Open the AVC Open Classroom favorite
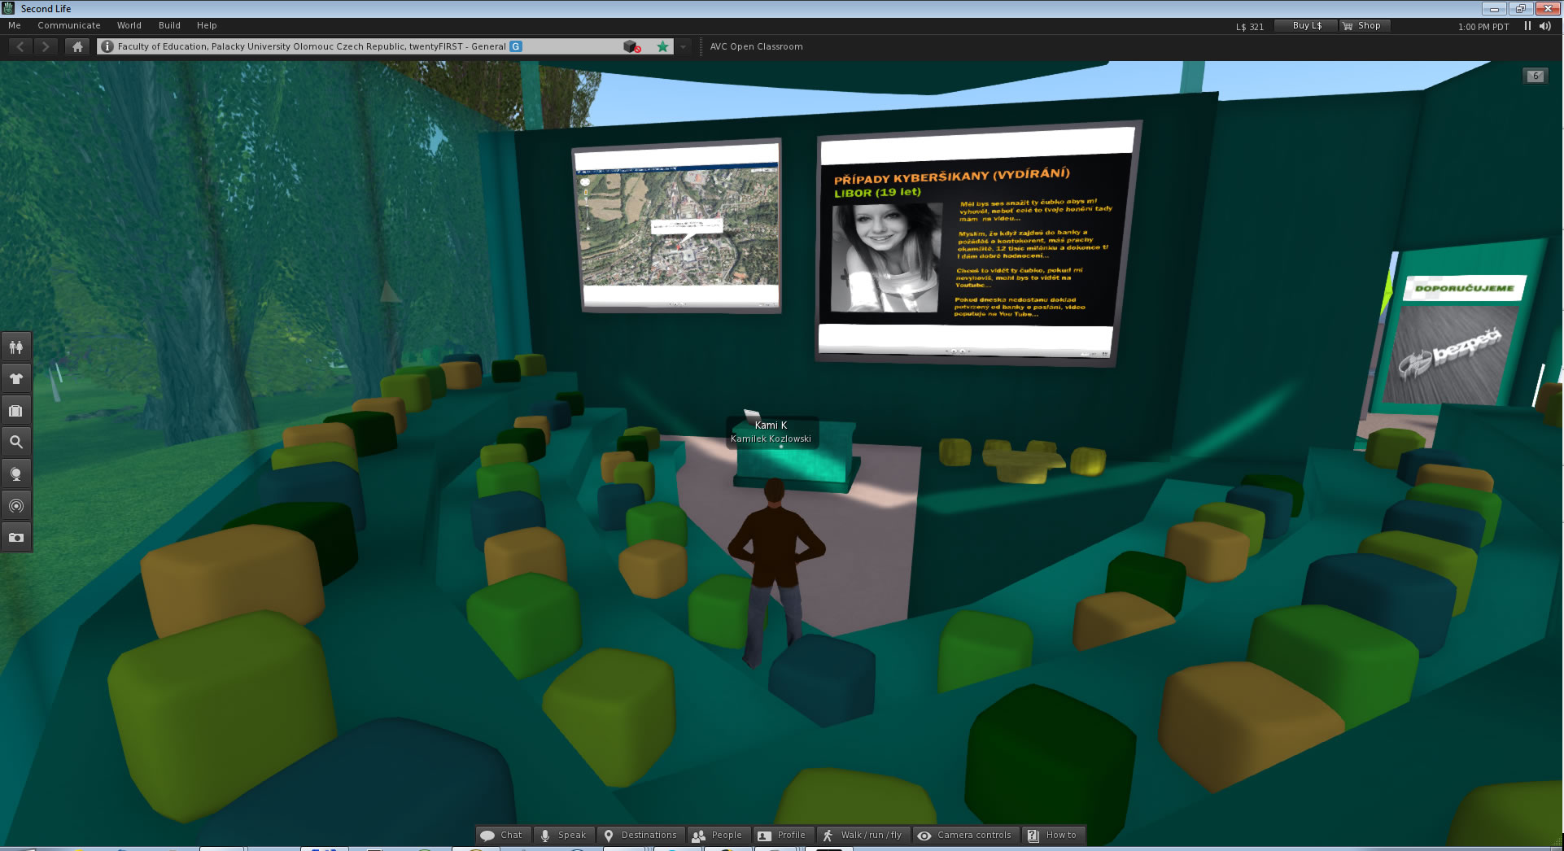This screenshot has width=1564, height=851. pos(756,46)
